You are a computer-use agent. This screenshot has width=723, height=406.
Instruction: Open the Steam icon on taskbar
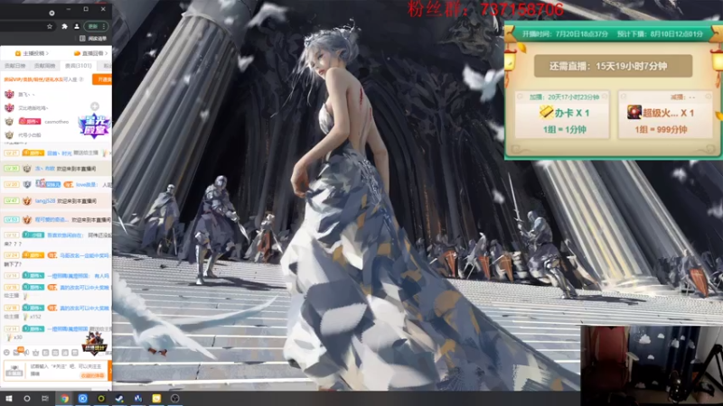click(119, 399)
